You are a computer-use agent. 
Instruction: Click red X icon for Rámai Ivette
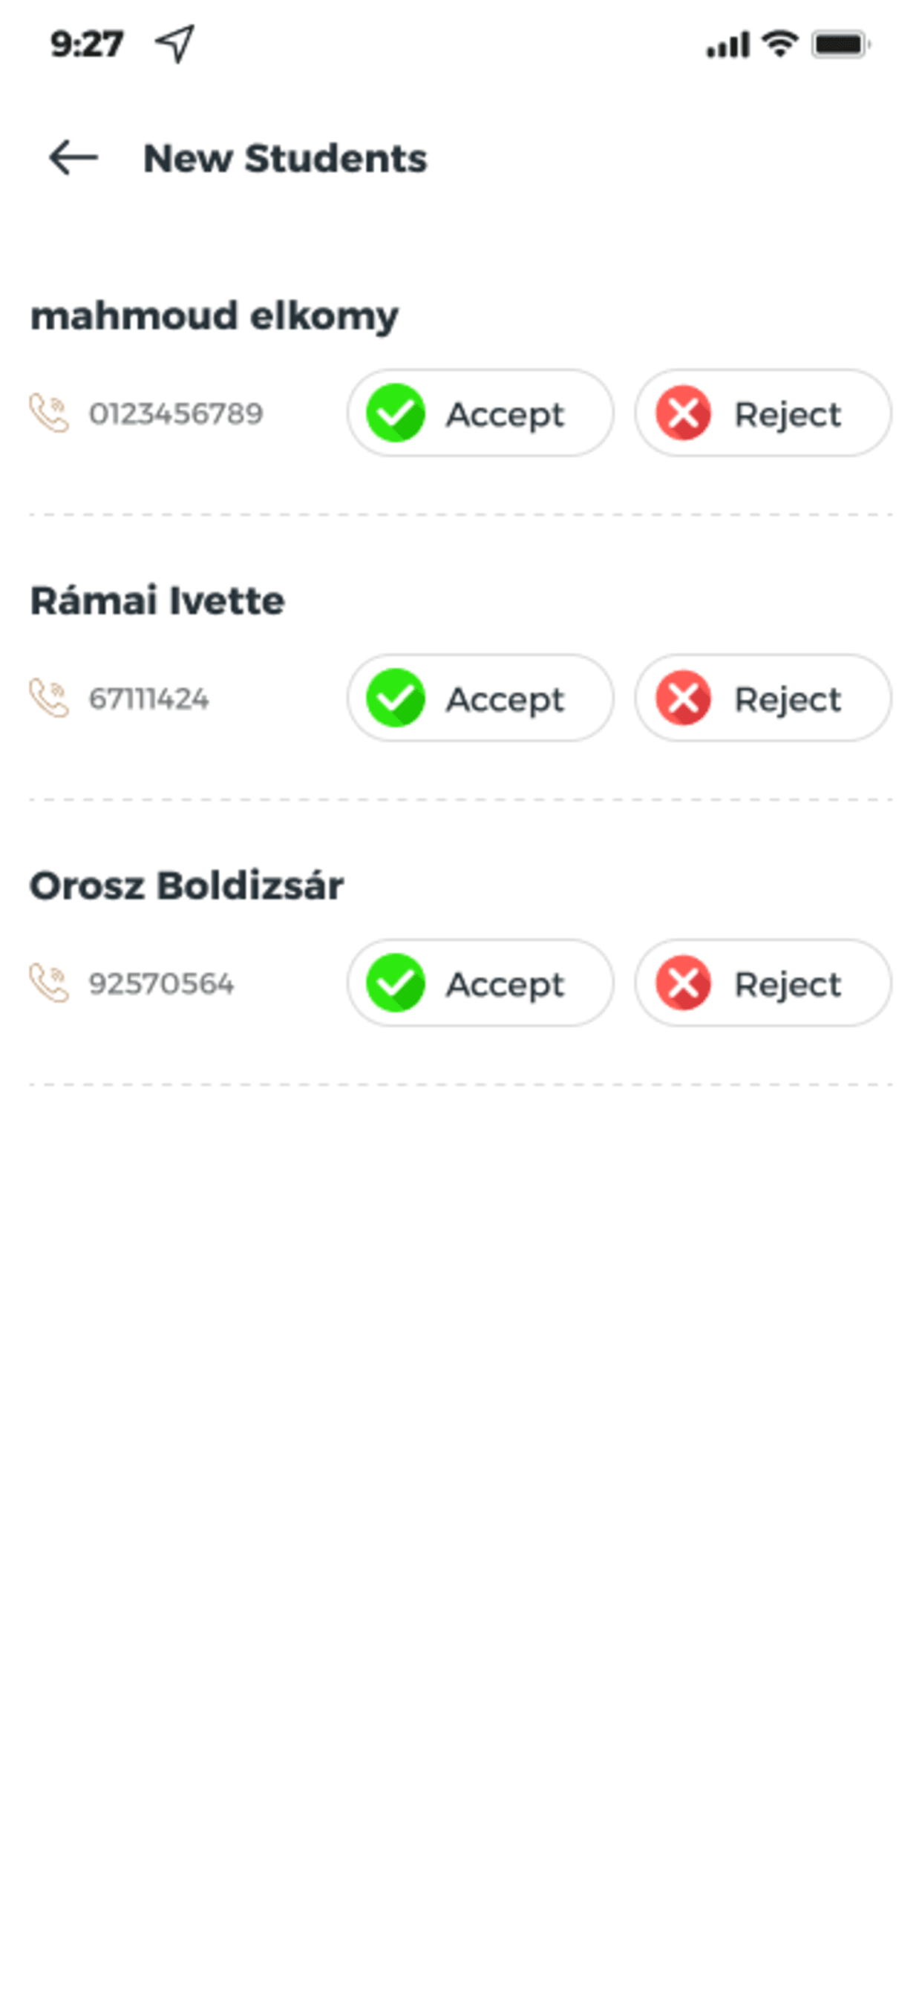684,698
